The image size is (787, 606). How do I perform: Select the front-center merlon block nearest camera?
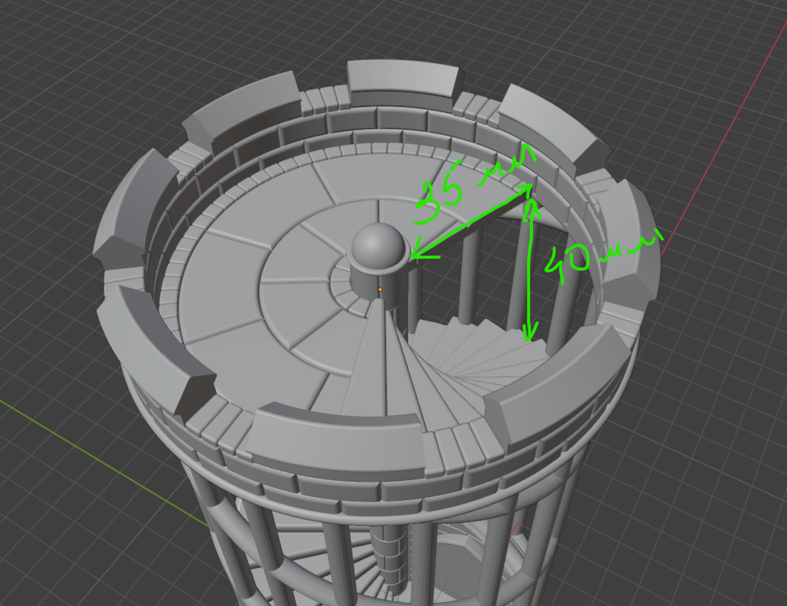click(336, 444)
